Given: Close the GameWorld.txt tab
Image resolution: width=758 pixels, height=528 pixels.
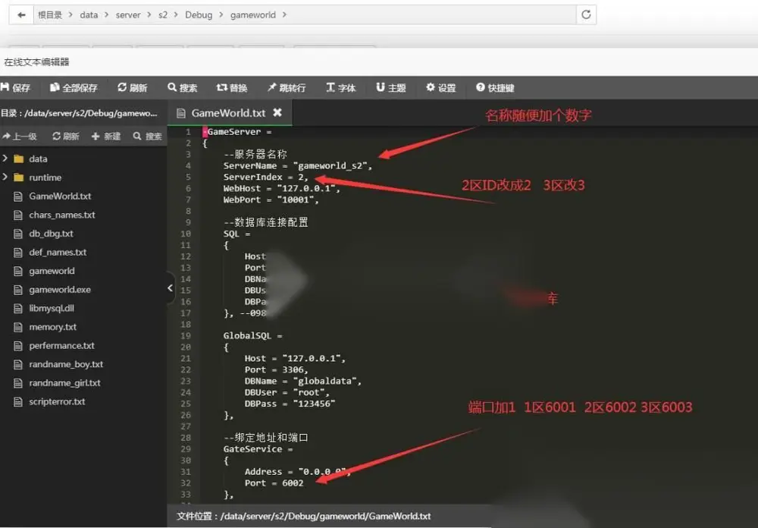Looking at the screenshot, I should (277, 112).
